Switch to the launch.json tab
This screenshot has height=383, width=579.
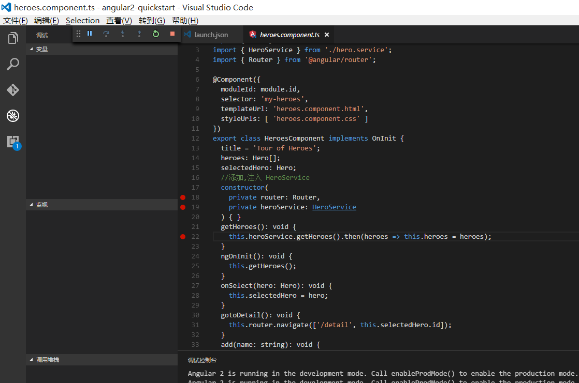[x=211, y=35]
